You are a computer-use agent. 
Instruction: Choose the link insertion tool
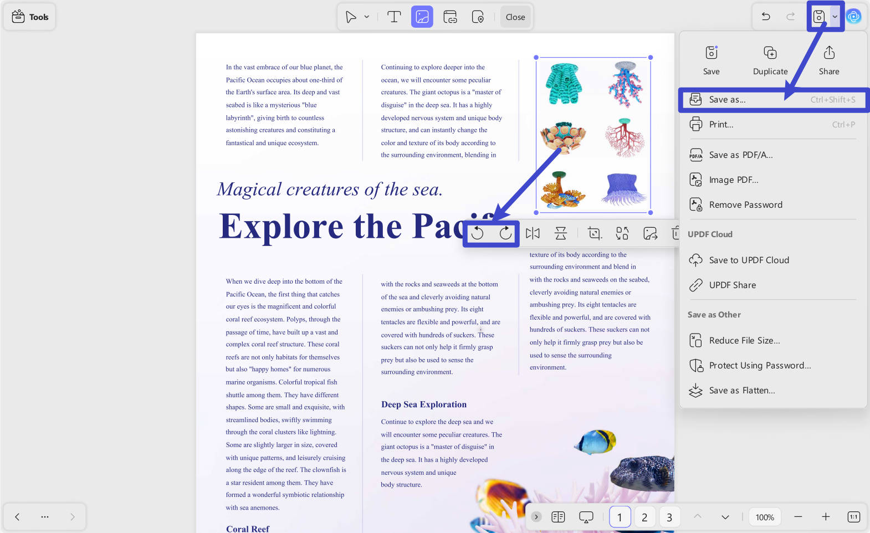pos(450,17)
